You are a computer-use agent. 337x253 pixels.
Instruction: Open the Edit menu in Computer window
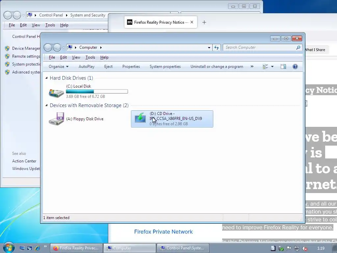point(64,57)
